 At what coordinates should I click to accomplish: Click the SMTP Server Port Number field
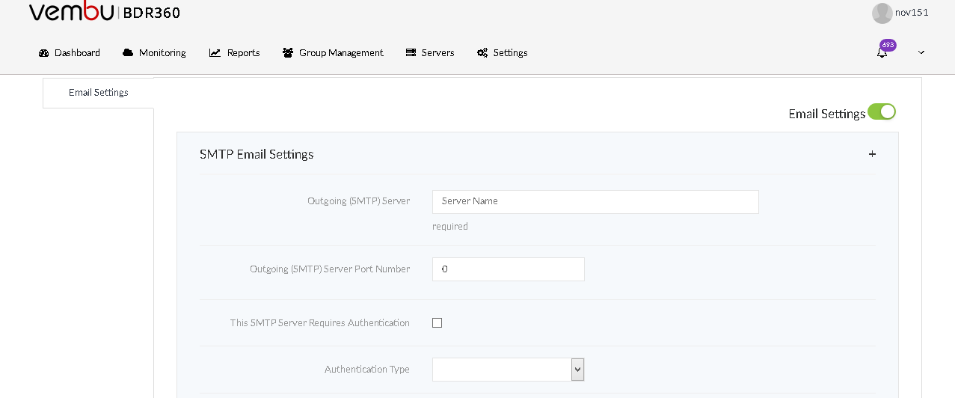coord(509,269)
